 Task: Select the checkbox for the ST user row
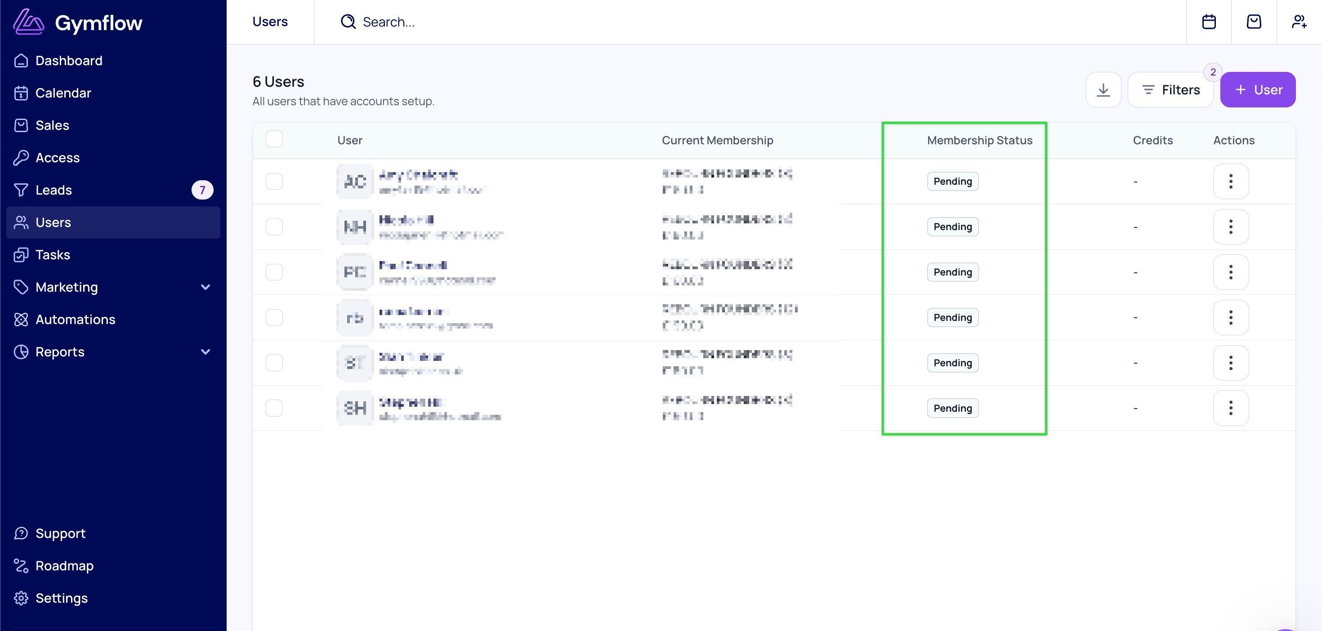click(274, 363)
